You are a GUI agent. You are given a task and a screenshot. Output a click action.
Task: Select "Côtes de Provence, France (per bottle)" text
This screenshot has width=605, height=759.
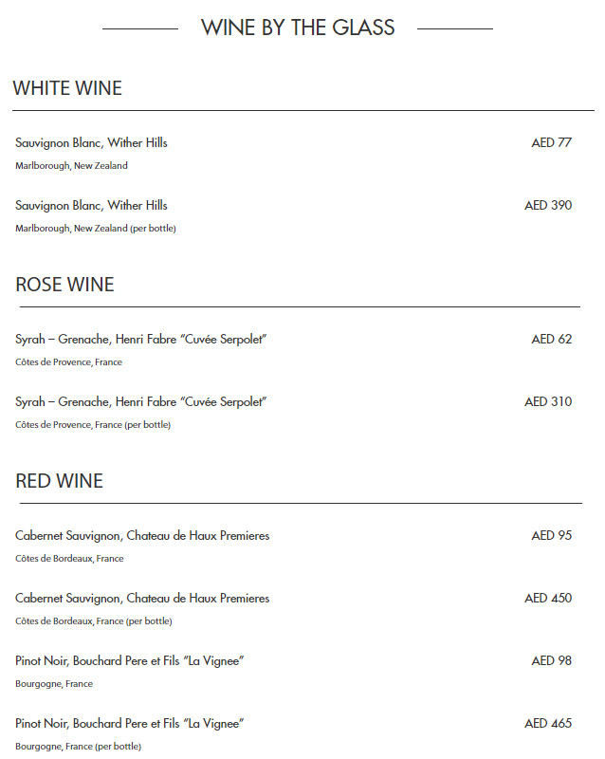(93, 425)
